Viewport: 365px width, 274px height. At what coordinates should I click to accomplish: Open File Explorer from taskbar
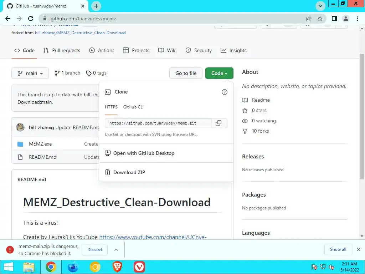pos(29,267)
